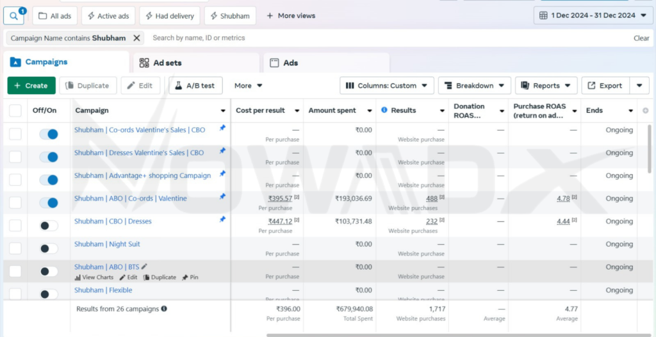Click the search magnifier icon
Screen dimensions: 656x337
(x=13, y=15)
